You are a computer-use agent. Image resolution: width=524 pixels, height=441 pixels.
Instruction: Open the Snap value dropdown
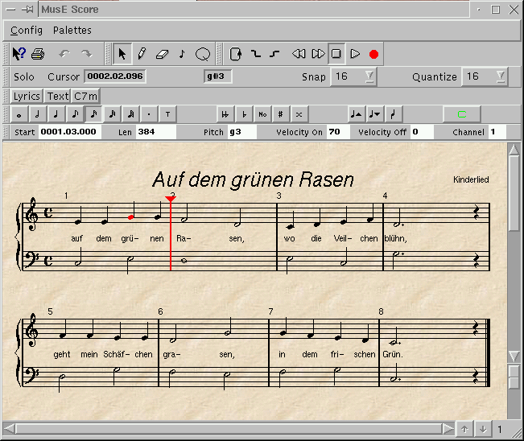[369, 76]
